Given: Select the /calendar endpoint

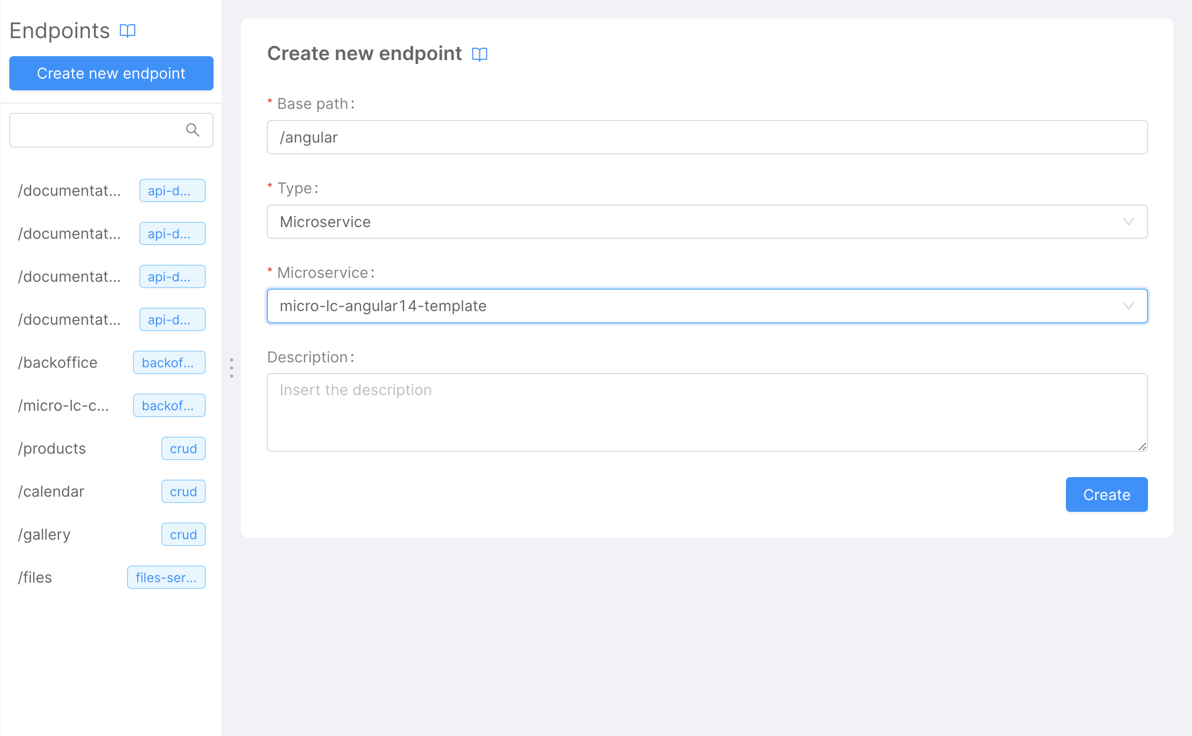Looking at the screenshot, I should point(51,491).
